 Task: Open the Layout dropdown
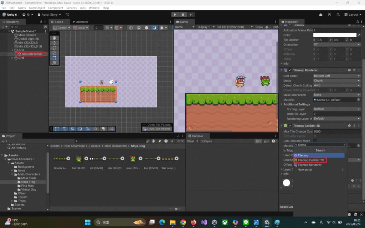[x=353, y=14]
